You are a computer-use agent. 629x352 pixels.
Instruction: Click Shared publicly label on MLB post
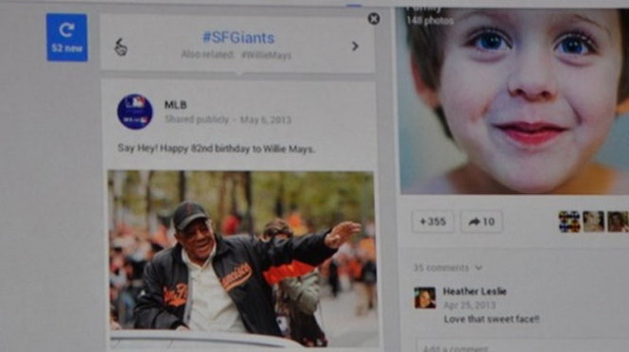click(x=197, y=119)
